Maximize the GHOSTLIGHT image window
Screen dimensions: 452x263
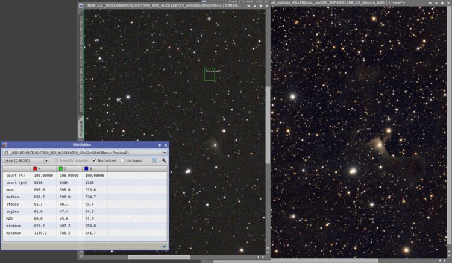click(x=261, y=6)
